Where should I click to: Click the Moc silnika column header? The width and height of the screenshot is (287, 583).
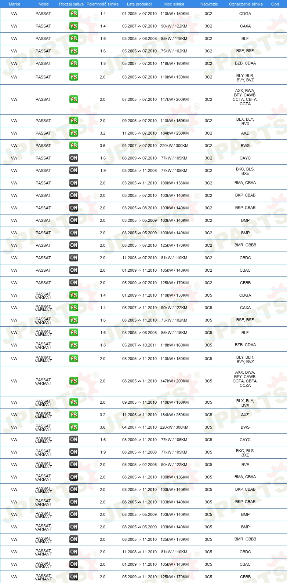pyautogui.click(x=174, y=4)
